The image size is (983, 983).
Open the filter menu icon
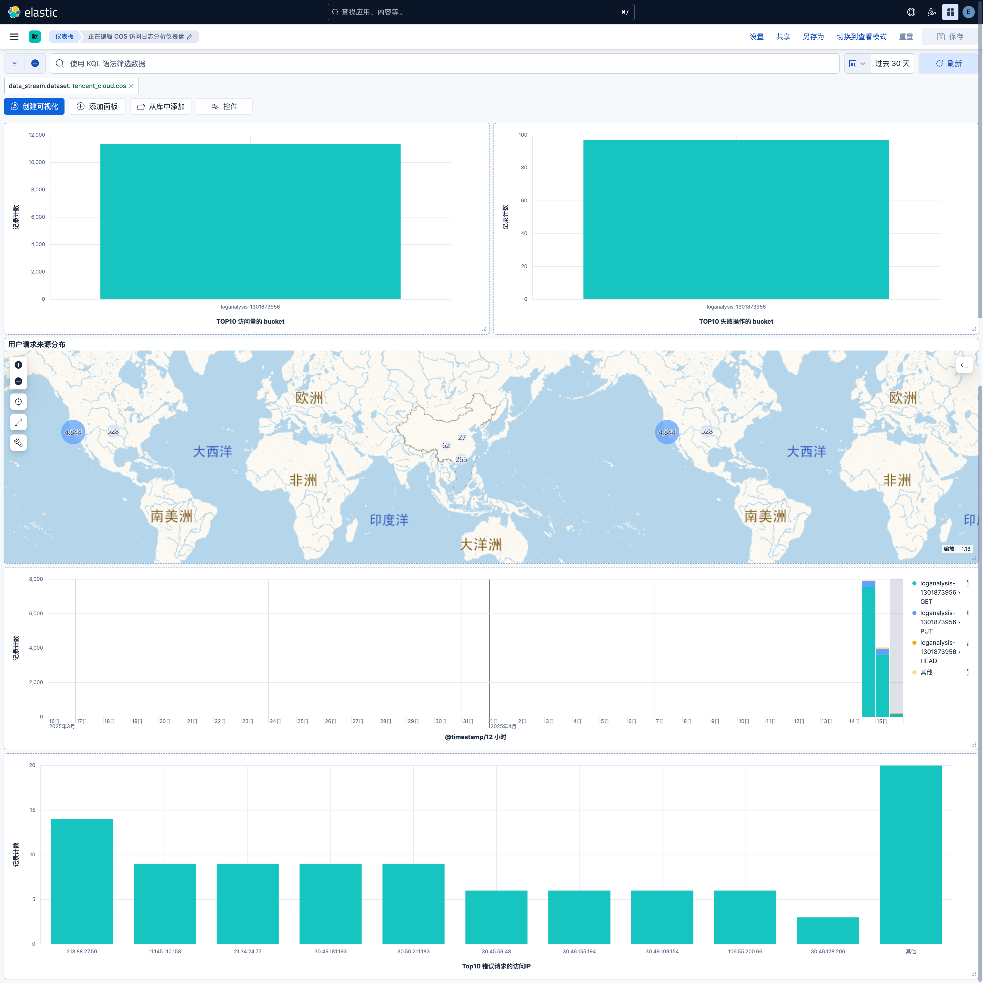point(14,64)
